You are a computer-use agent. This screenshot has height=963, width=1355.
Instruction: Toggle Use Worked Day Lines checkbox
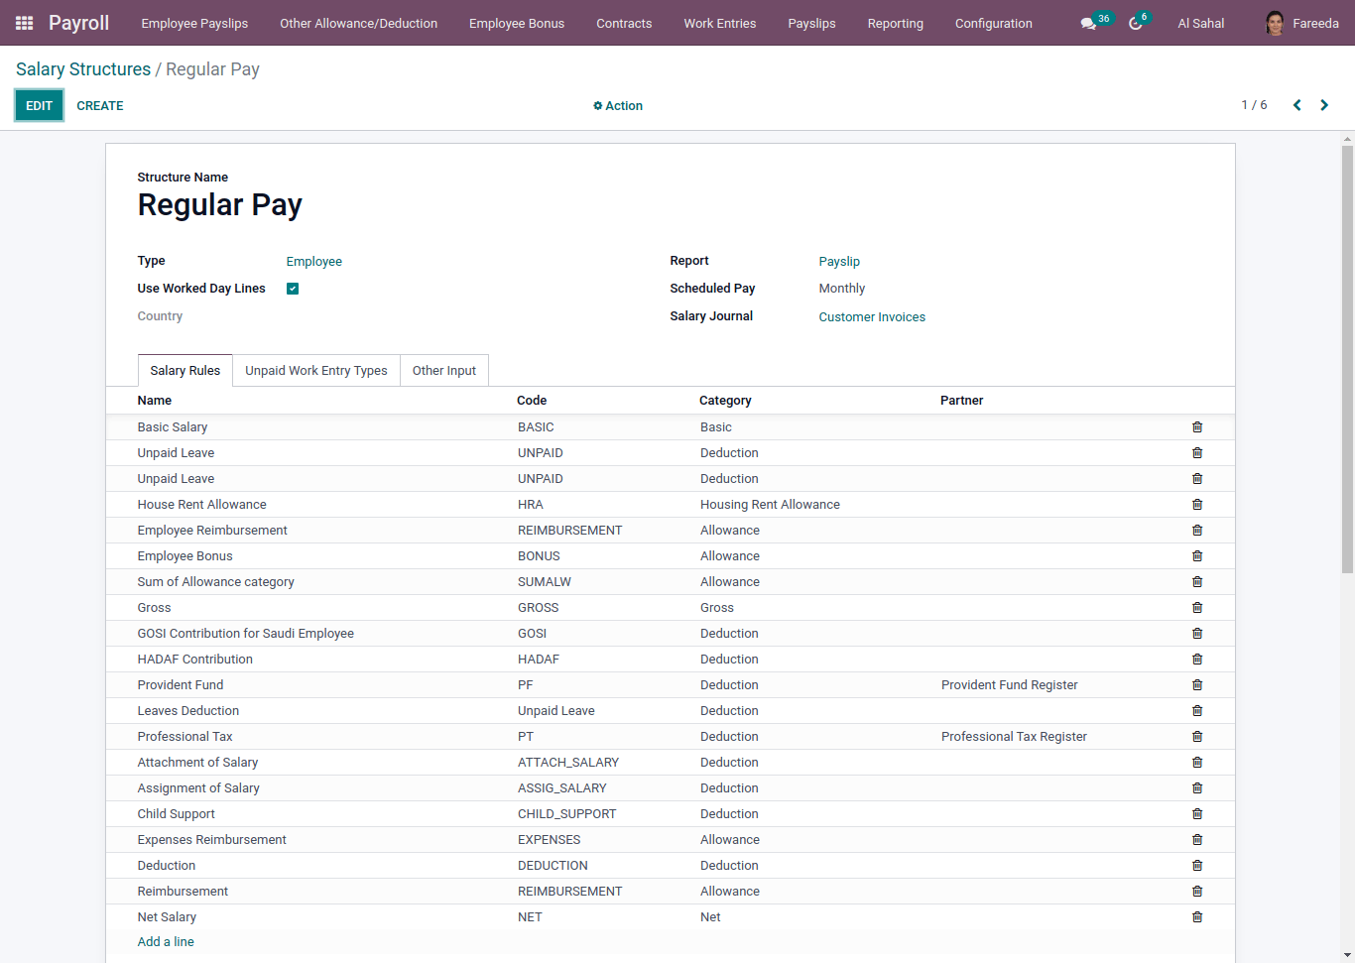[x=293, y=289]
